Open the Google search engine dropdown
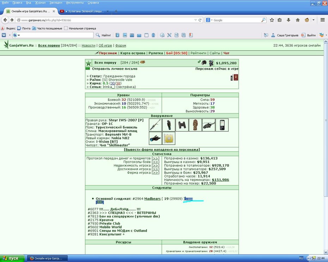This screenshot has width=328, height=262. (209, 20)
